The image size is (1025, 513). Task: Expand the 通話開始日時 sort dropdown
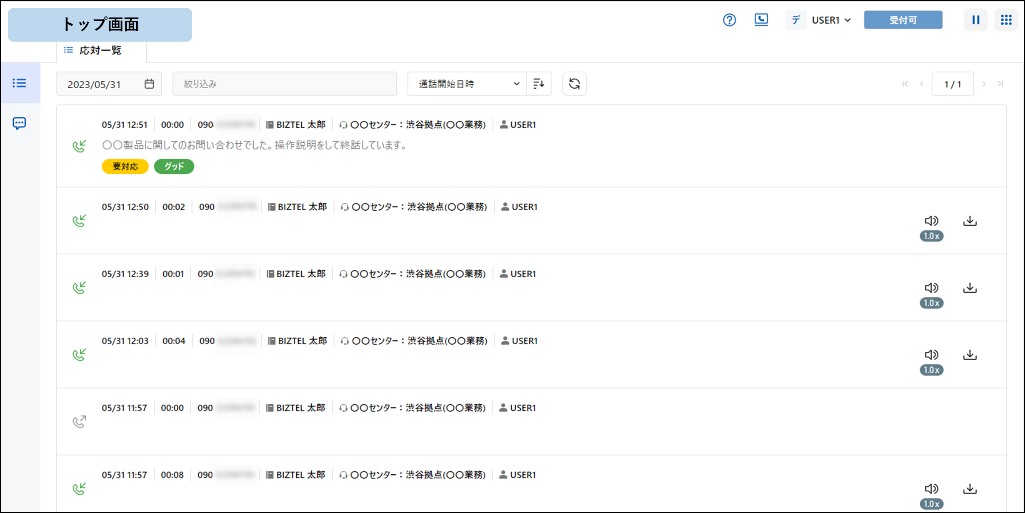(467, 84)
